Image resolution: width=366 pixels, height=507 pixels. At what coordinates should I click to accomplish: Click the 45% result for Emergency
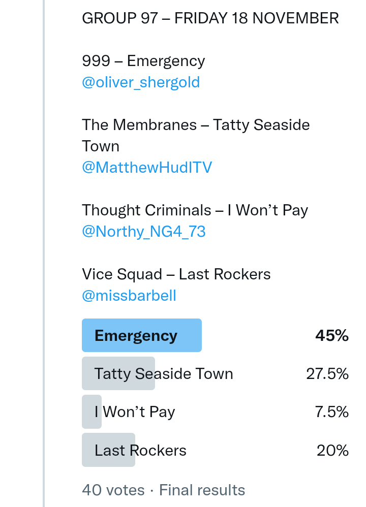point(332,335)
